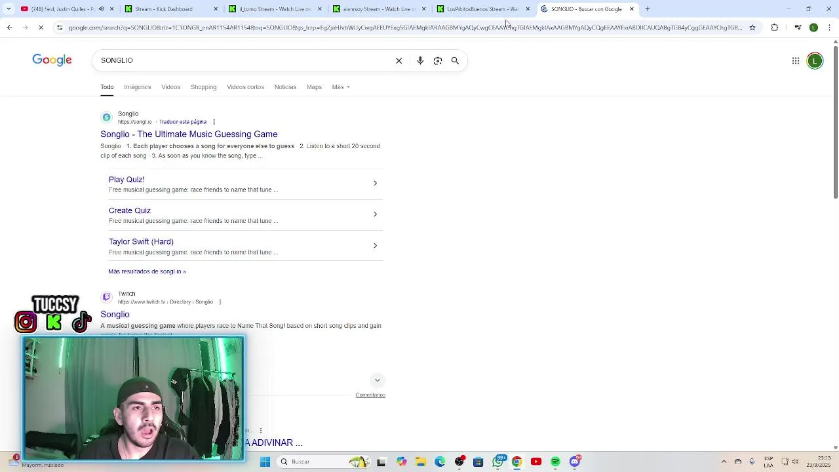Open WhatsApp from taskbar
The height and width of the screenshot is (472, 839).
click(498, 462)
